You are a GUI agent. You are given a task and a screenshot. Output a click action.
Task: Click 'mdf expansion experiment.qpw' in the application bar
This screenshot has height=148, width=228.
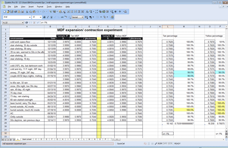[58, 144]
